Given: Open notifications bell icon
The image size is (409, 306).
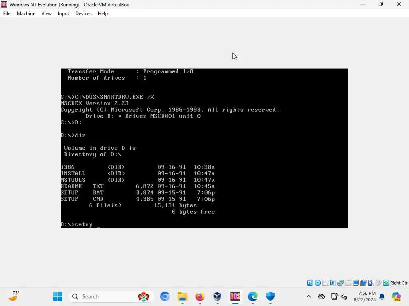Looking at the screenshot, I should point(382,296).
